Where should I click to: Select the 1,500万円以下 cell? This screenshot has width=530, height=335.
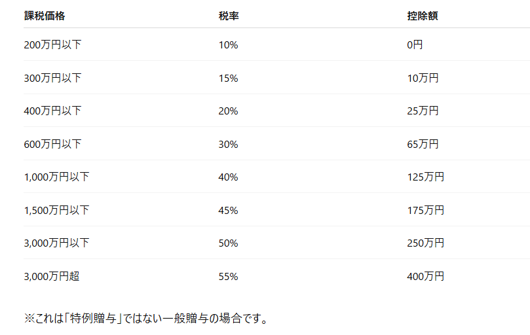56,211
